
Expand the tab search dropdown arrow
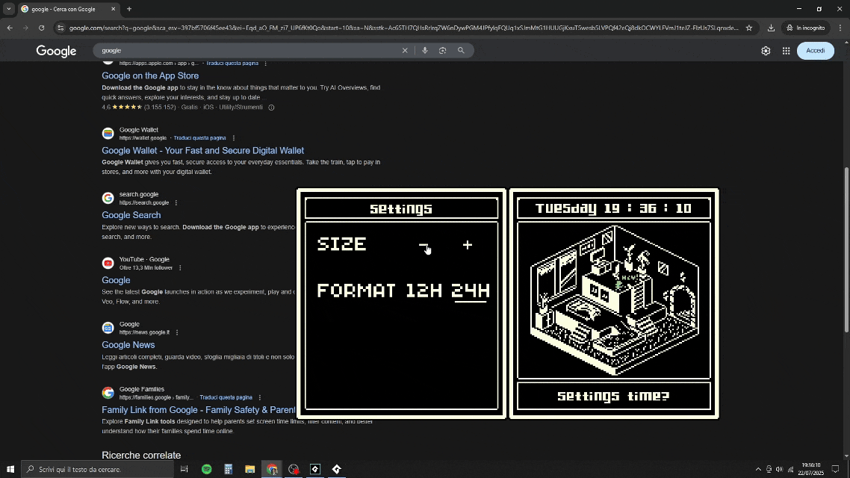click(9, 9)
